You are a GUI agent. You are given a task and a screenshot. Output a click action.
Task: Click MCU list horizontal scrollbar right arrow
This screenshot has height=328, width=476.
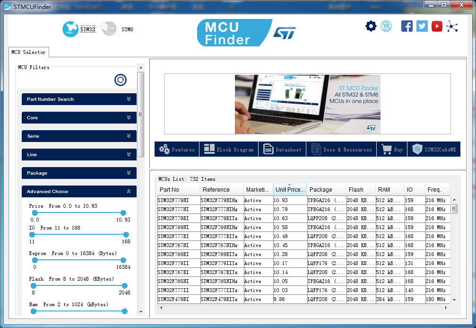tap(446, 308)
